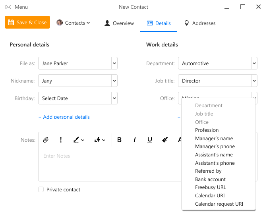Expand the Department dropdown arrow
This screenshot has height=214, width=267.
[254, 63]
